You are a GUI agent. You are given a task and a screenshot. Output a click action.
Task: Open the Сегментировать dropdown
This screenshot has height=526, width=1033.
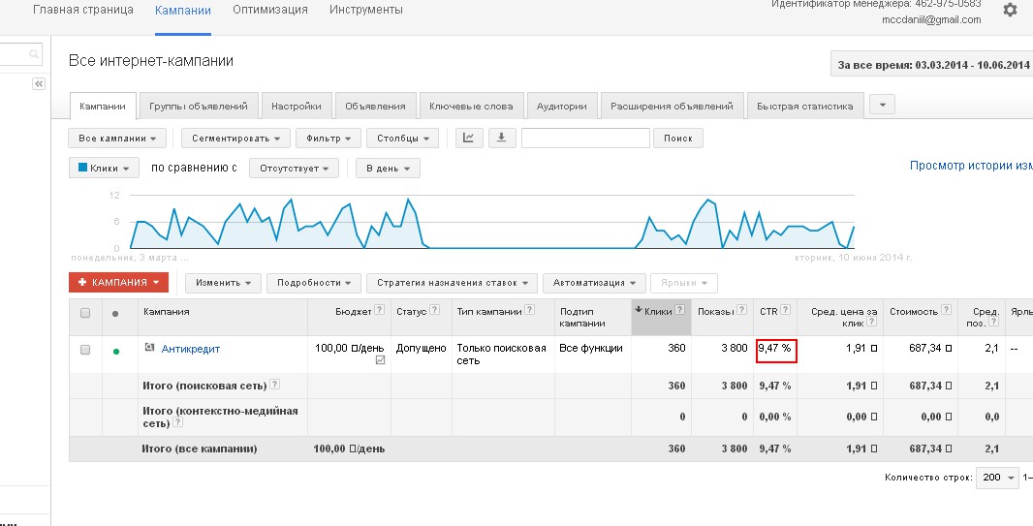click(x=235, y=139)
